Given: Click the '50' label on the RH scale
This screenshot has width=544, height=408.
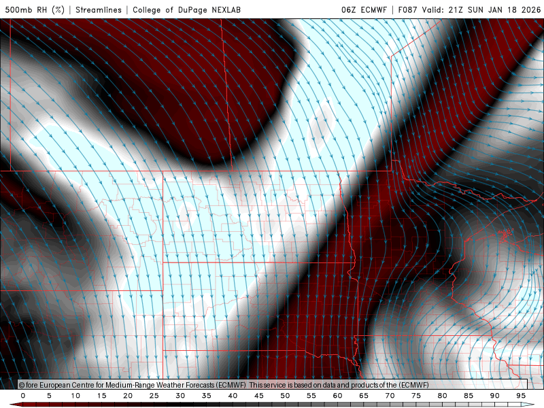Looking at the screenshot, I should pos(285,396).
